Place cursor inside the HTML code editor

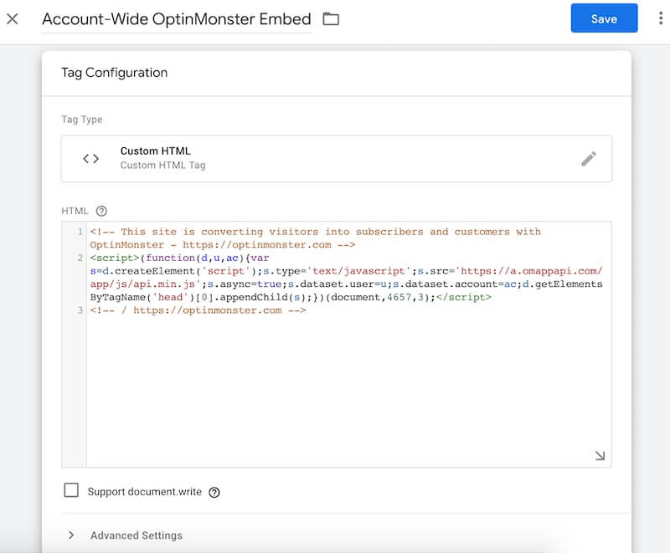pos(335,376)
